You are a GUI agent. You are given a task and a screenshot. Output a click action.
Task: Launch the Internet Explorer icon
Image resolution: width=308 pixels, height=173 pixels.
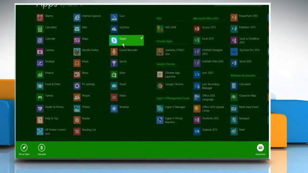(x=77, y=18)
